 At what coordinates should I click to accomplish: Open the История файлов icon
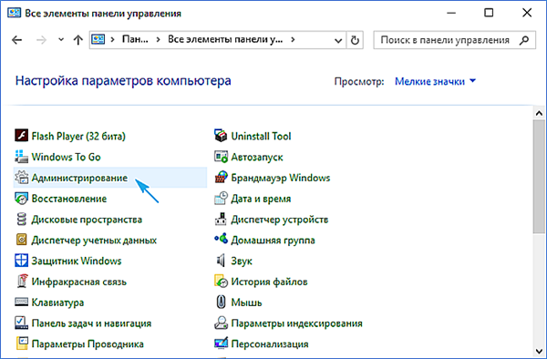click(x=221, y=282)
